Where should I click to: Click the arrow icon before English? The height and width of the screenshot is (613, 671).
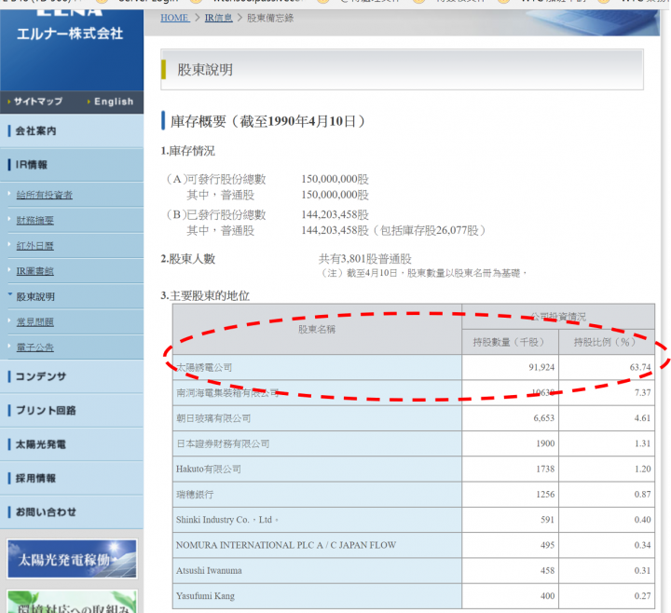[89, 102]
